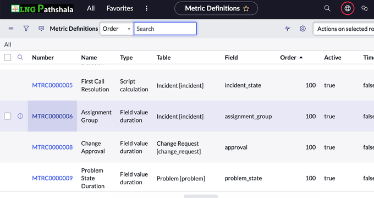Sort by the Type column header
Screen dimensions: 374x198
[x=126, y=58]
